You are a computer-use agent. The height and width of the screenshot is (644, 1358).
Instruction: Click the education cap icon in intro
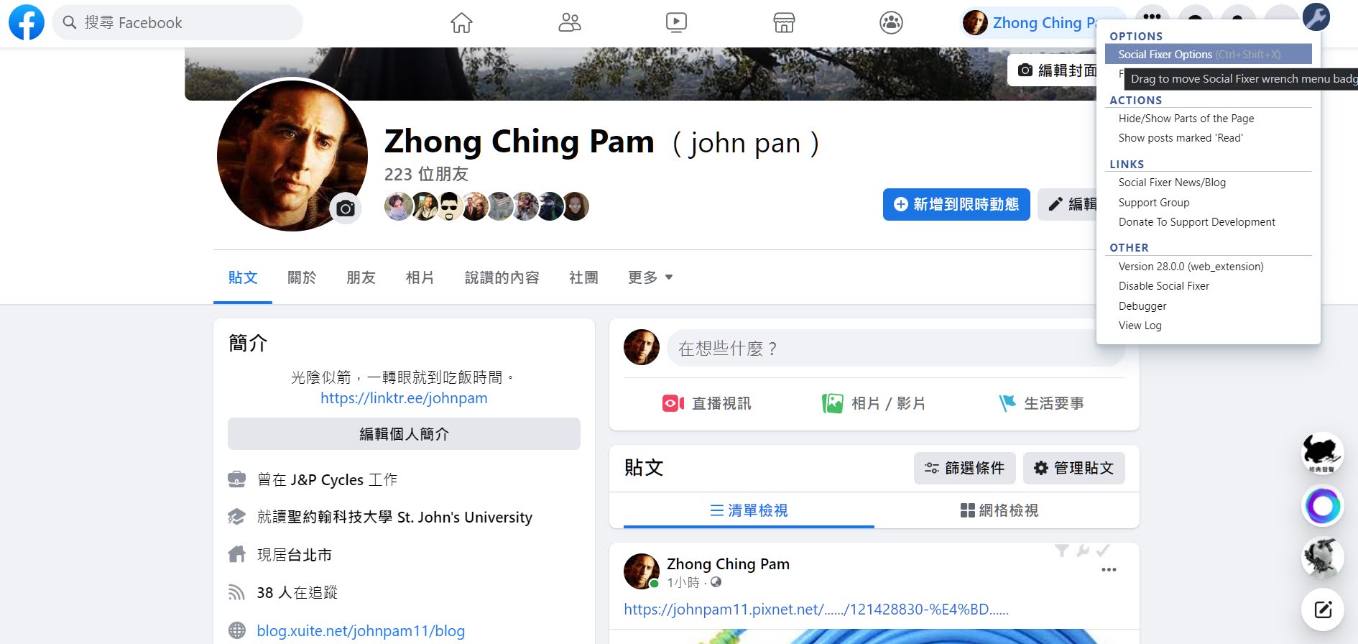[x=236, y=517]
